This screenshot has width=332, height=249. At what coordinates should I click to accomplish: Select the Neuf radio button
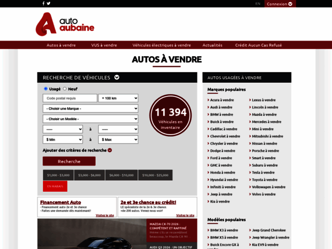point(65,89)
